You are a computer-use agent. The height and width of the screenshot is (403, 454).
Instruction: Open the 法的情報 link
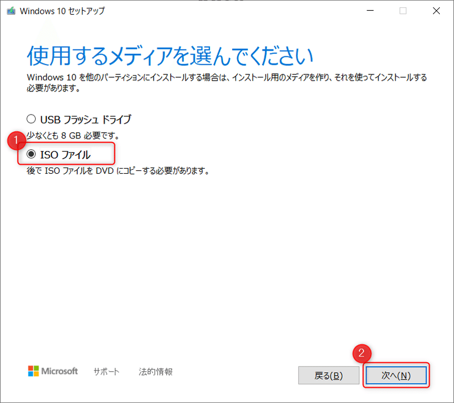155,372
